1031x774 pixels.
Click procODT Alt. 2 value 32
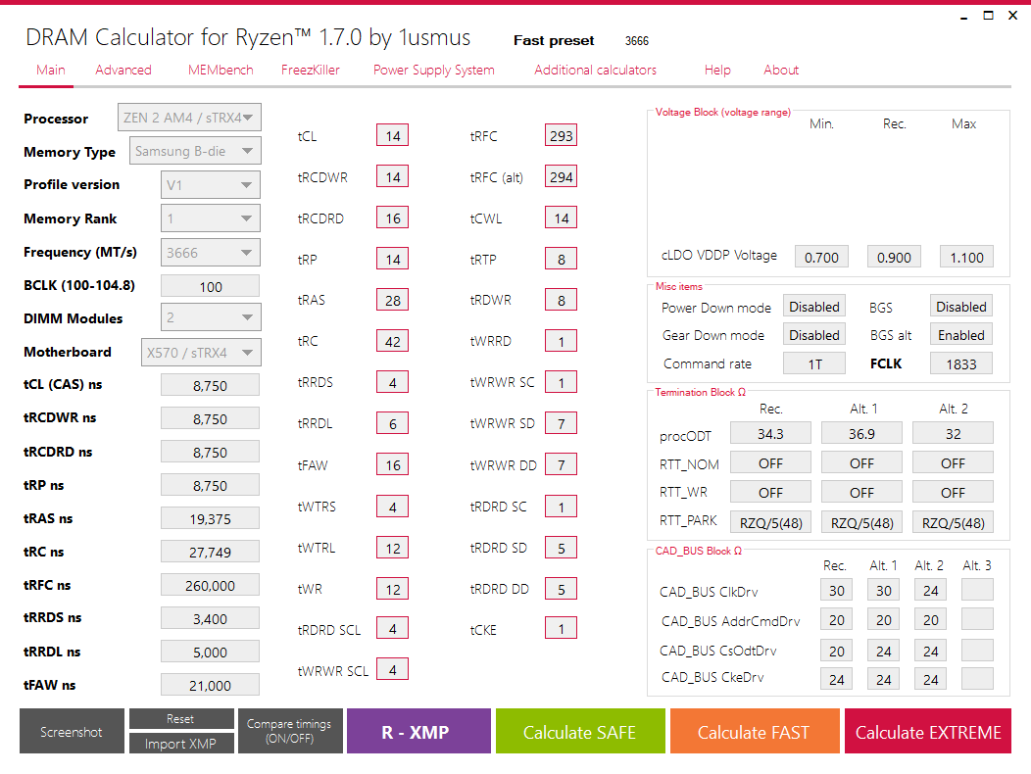click(x=953, y=434)
